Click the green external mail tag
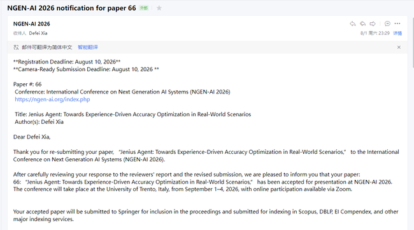The width and height of the screenshot is (414, 230). pos(144,8)
